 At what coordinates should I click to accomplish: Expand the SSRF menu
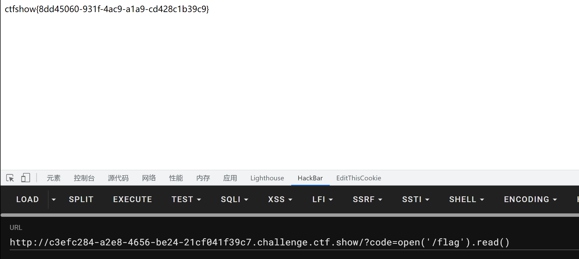[367, 199]
